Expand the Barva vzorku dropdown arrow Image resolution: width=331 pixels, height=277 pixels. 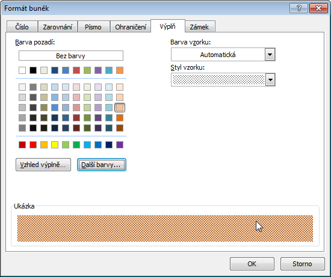pos(270,55)
